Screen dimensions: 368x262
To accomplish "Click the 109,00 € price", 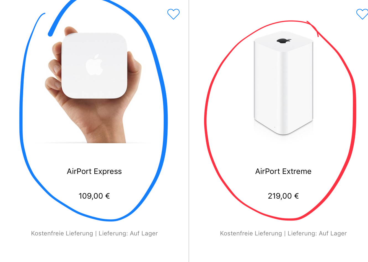I will [94, 196].
